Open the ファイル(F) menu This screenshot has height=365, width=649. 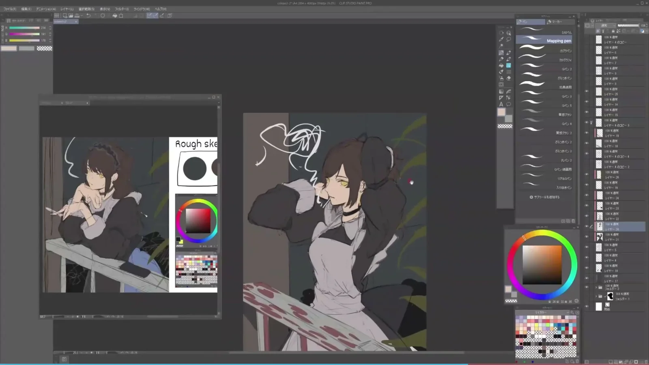tap(10, 9)
